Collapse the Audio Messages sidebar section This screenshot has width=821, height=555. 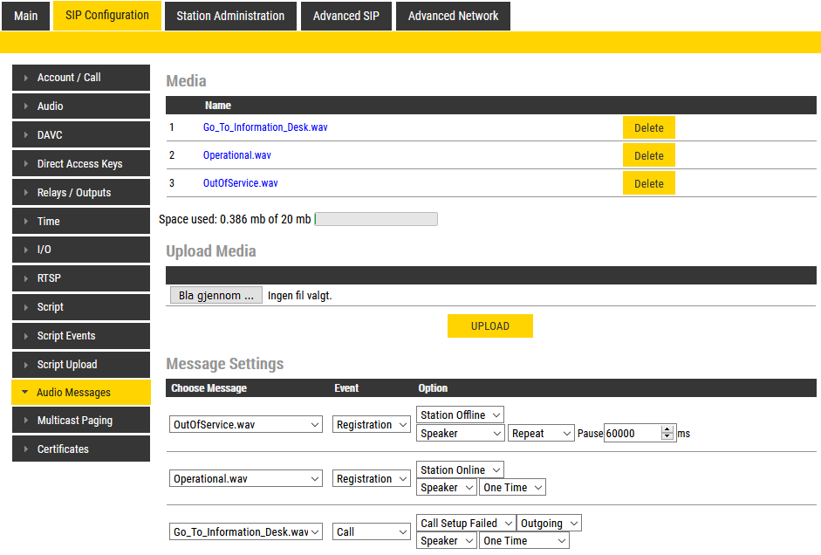(x=80, y=393)
